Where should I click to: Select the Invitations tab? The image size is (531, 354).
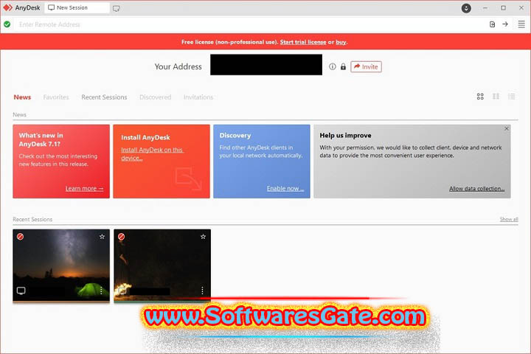tap(198, 97)
